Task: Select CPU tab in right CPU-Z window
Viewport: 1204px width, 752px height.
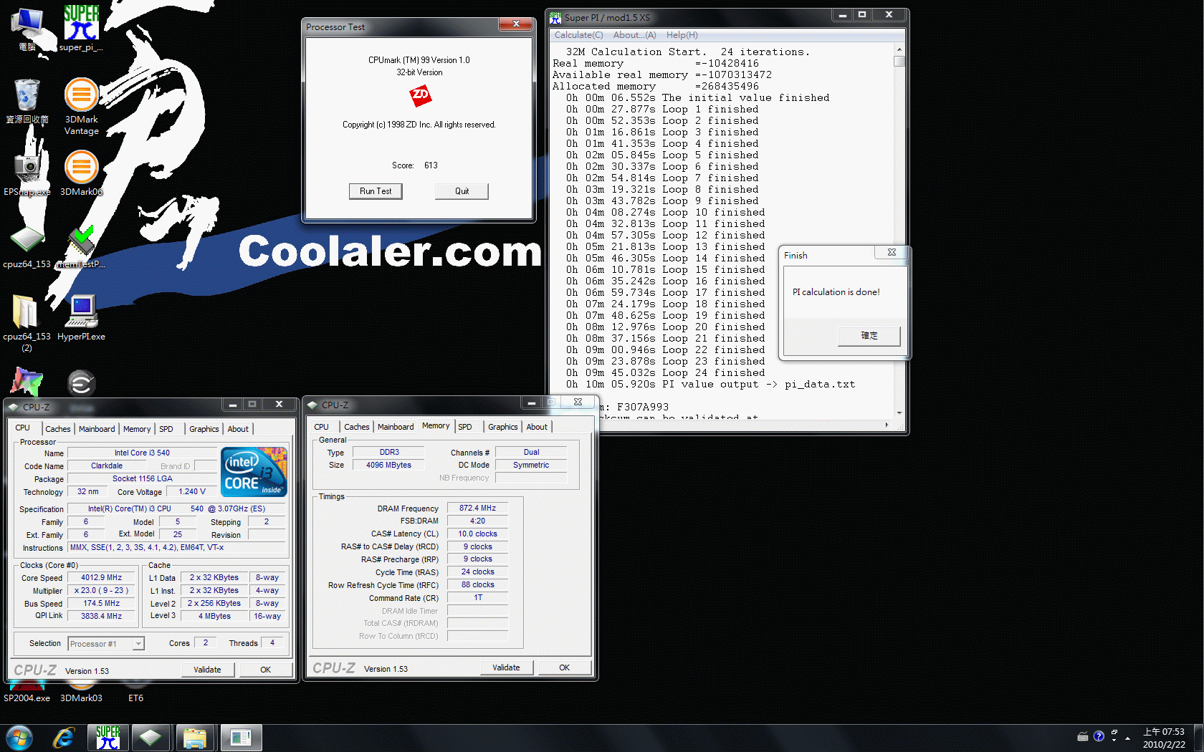Action: pos(322,427)
